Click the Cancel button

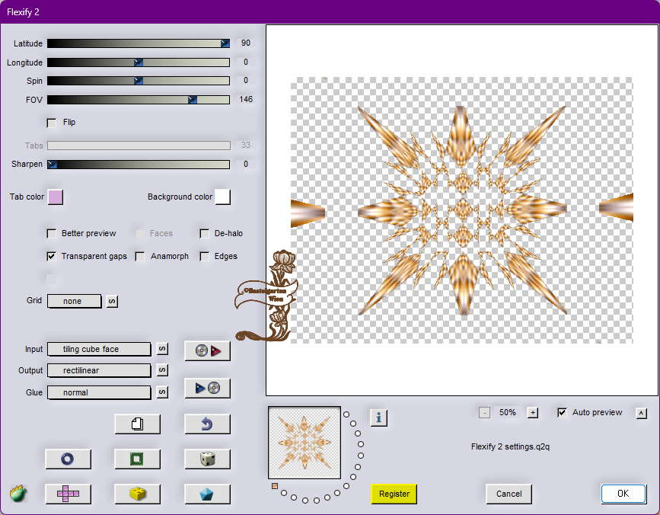tap(509, 494)
